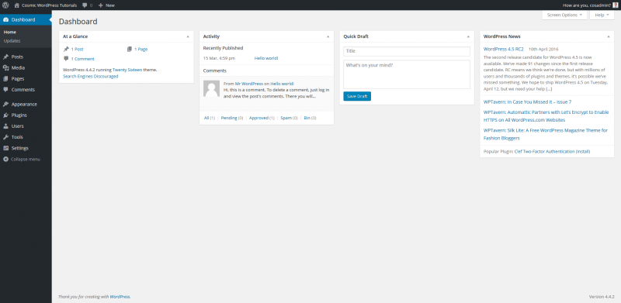Screen dimensions: 621x303
Task: Click the Posts pushpin icon in sidebar
Action: coord(6,57)
